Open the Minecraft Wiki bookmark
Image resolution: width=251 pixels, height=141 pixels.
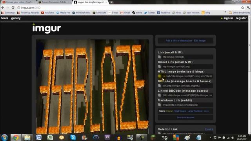pyautogui.click(x=81, y=13)
